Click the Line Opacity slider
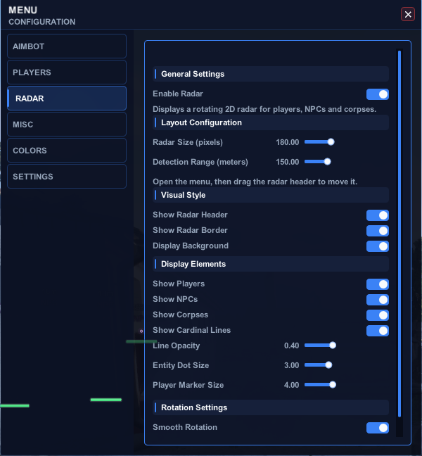Image resolution: width=422 pixels, height=456 pixels. pos(320,346)
